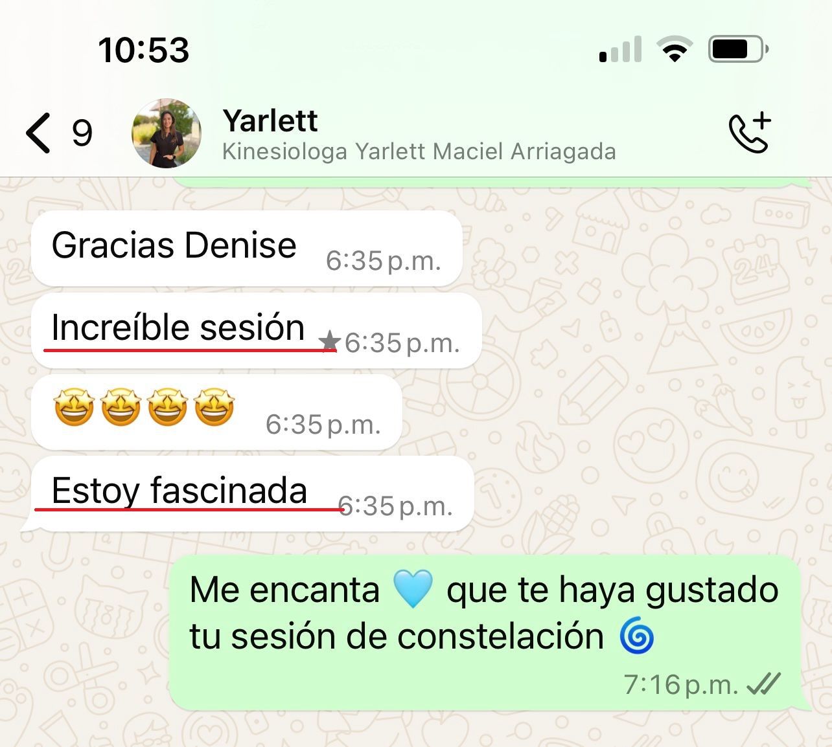Start a call with the phone plus icon
This screenshot has height=747, width=832.
[750, 132]
